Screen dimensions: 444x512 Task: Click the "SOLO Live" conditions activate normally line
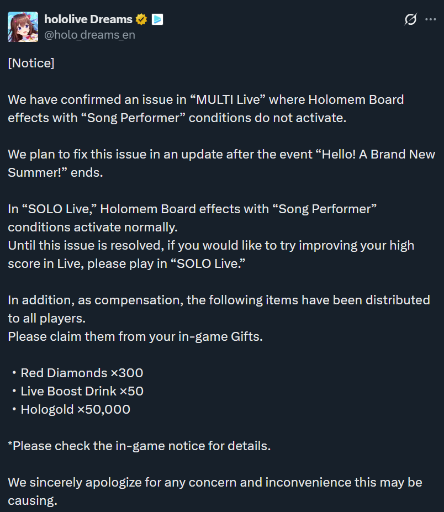coord(192,218)
